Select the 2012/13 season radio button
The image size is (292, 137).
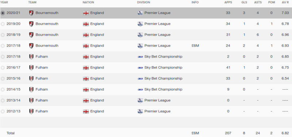pyautogui.click(x=3, y=111)
